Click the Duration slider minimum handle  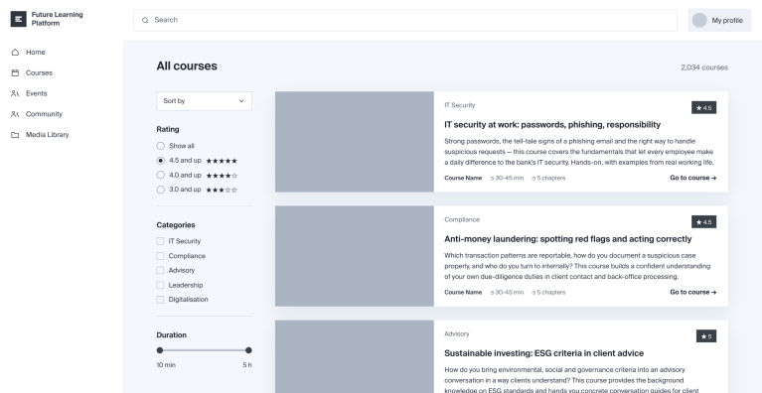tap(160, 350)
